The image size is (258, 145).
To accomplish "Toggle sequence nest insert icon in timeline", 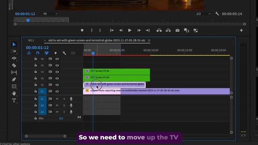I will (29, 53).
